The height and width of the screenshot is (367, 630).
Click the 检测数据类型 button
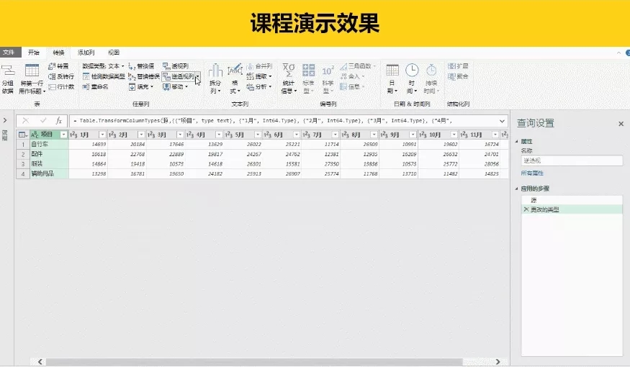104,76
